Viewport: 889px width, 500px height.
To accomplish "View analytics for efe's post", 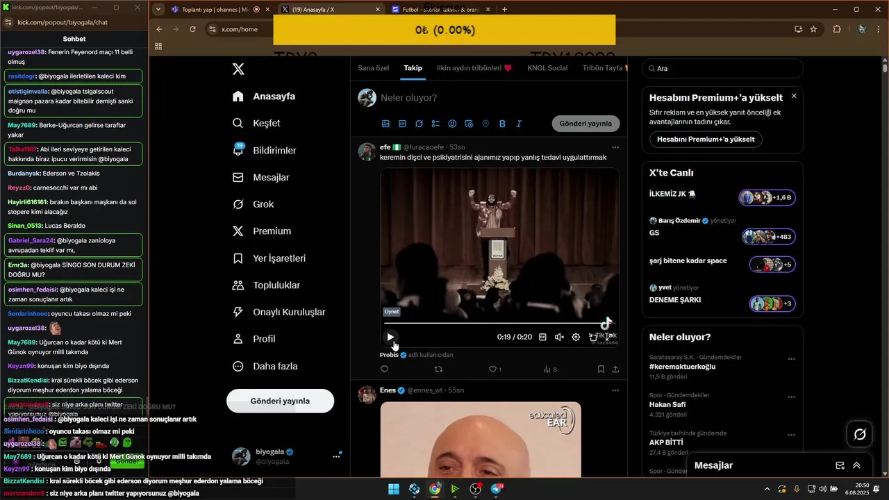I will point(549,369).
